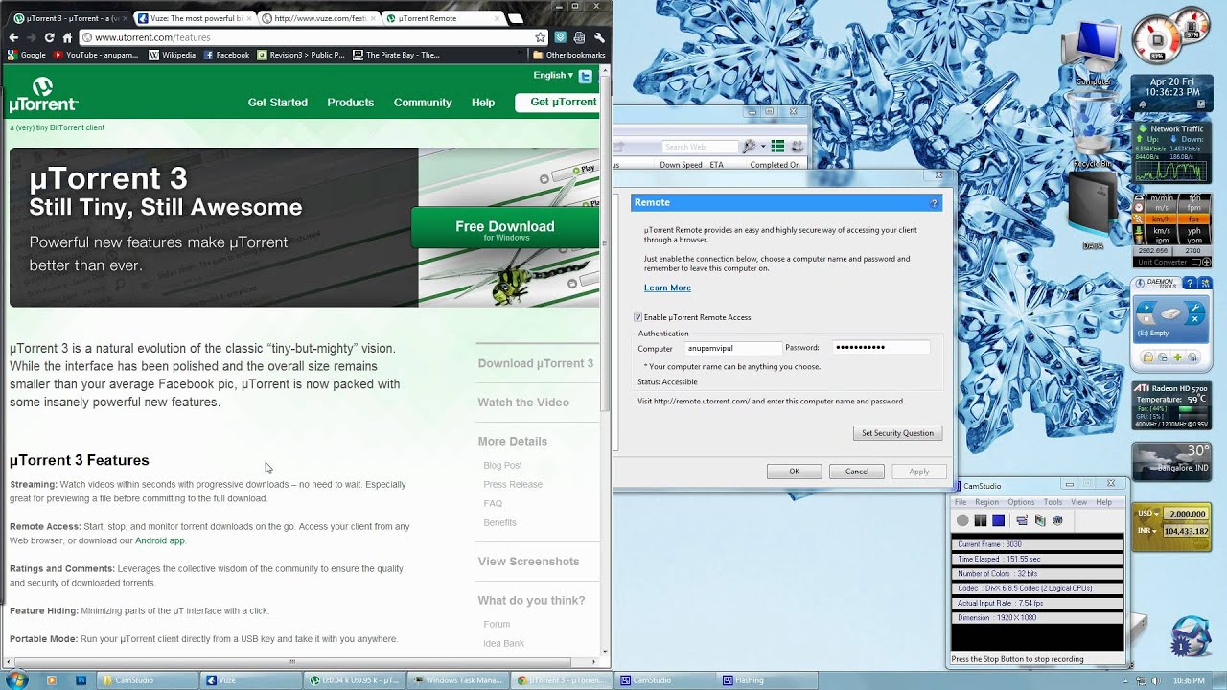Click the Chrome back arrow
The width and height of the screenshot is (1227, 690).
pos(13,37)
